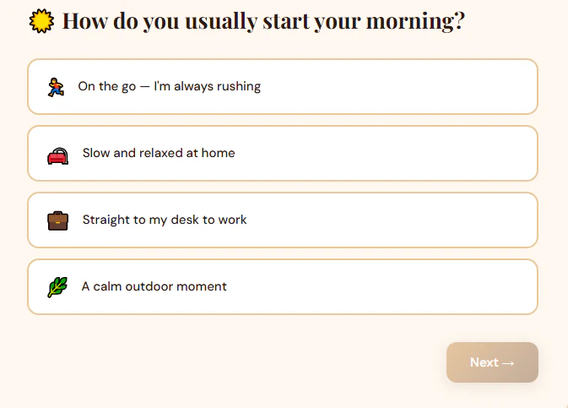This screenshot has width=568, height=408.
Task: Click the word 'home' in the second option
Action: tap(218, 153)
